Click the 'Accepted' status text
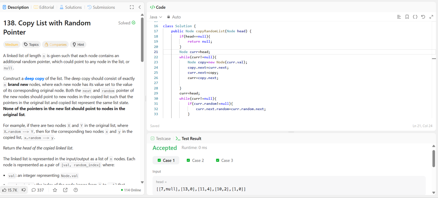The height and width of the screenshot is (198, 438). point(165,148)
